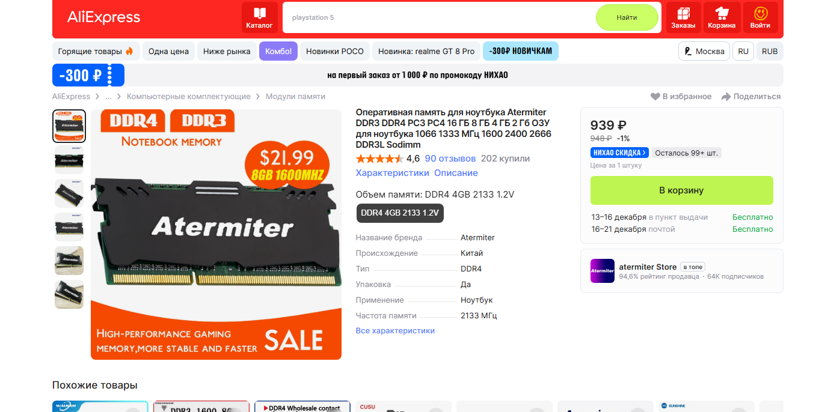Open the Комбо! tab
The height and width of the screenshot is (412, 819).
pos(278,51)
